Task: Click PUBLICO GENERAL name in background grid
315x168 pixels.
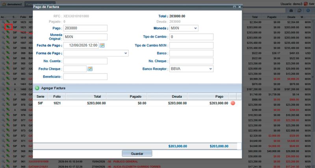Action: pyautogui.click(x=126, y=161)
